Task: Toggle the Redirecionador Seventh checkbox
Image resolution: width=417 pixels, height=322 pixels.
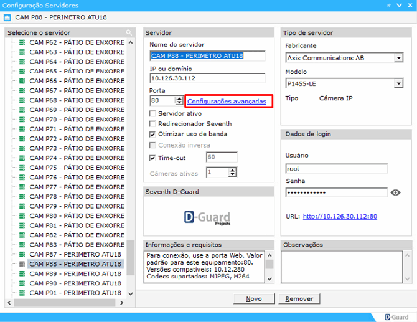Action: (153, 124)
